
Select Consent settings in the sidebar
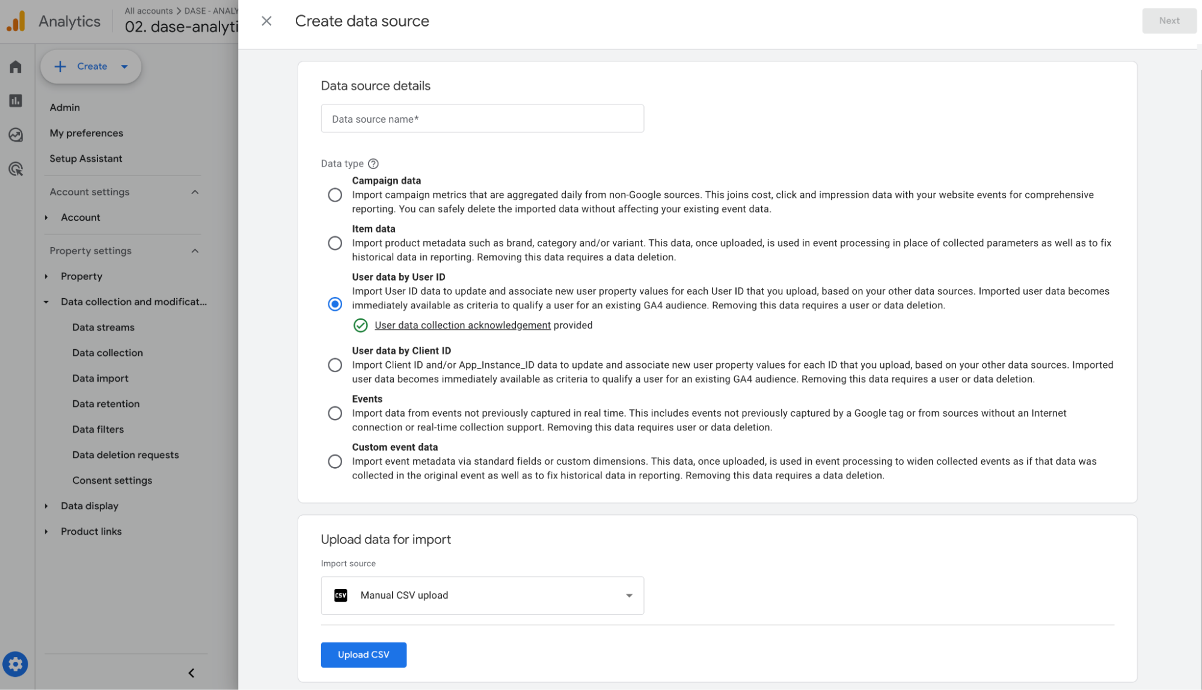point(112,480)
